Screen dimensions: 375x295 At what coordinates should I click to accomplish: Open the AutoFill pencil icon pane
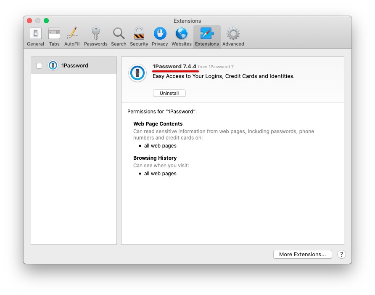(72, 37)
